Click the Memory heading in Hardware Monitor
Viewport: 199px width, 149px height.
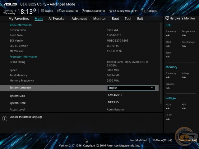(171, 67)
